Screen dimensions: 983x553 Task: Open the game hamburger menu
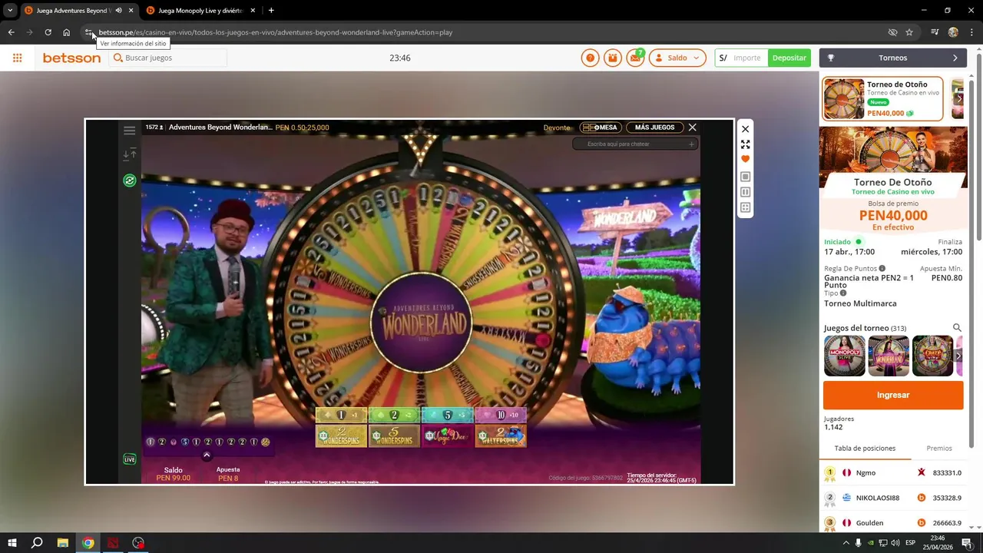(x=129, y=131)
